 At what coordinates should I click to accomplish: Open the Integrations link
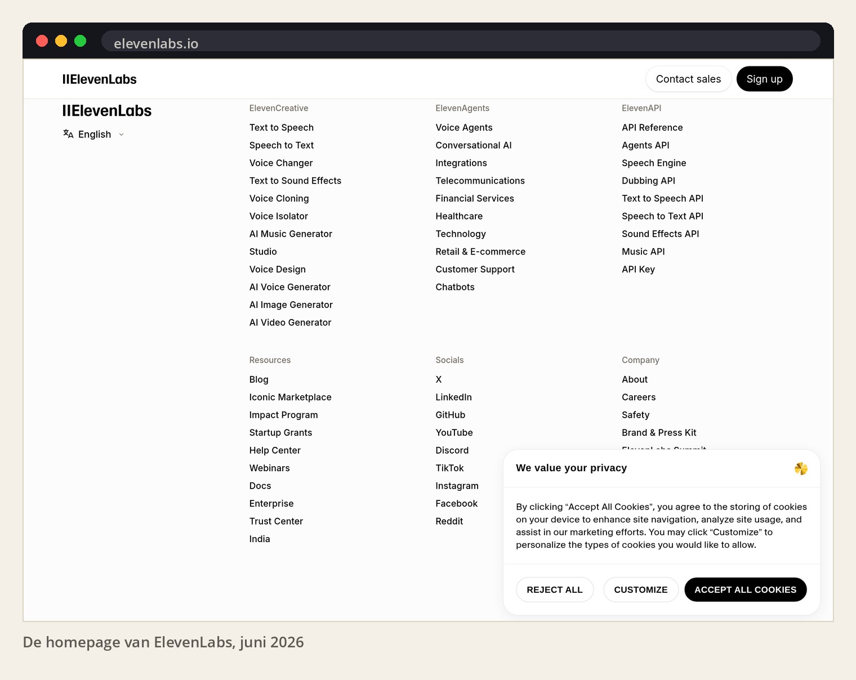pos(461,163)
